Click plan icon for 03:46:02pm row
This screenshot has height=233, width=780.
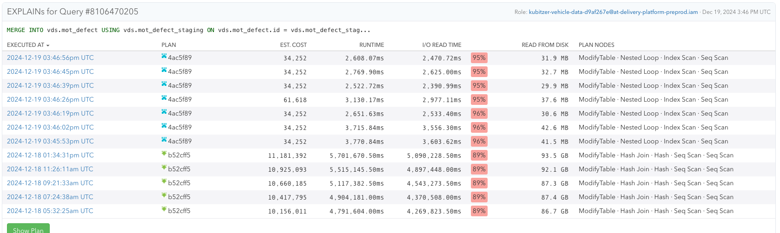coord(164,126)
